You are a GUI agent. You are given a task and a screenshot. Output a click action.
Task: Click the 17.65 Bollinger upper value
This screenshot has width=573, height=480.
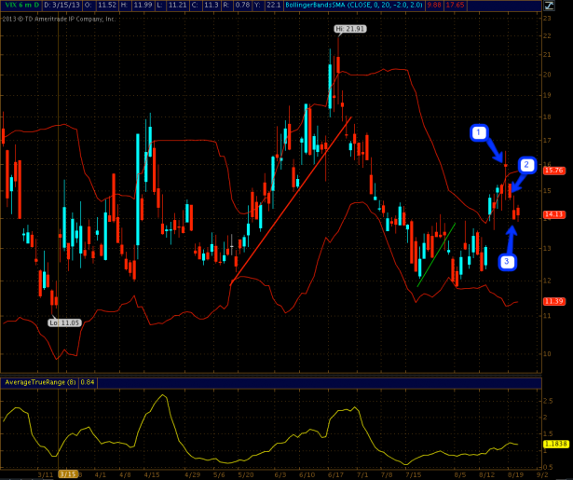(457, 5)
